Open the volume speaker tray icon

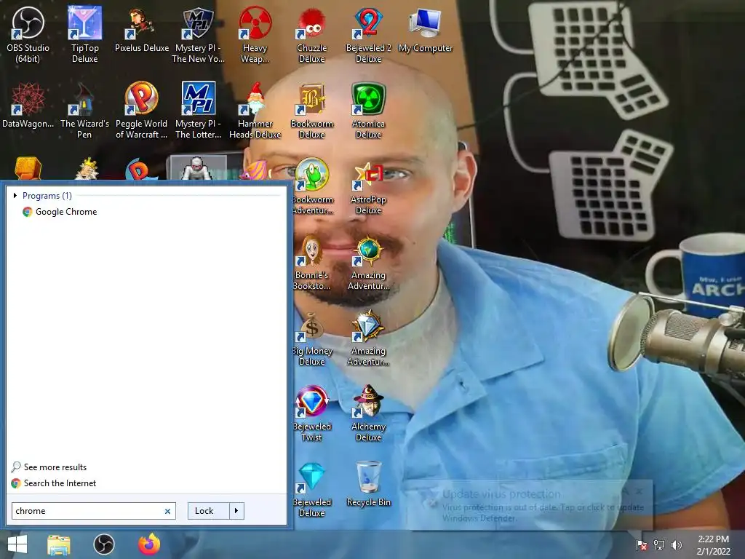pos(676,545)
